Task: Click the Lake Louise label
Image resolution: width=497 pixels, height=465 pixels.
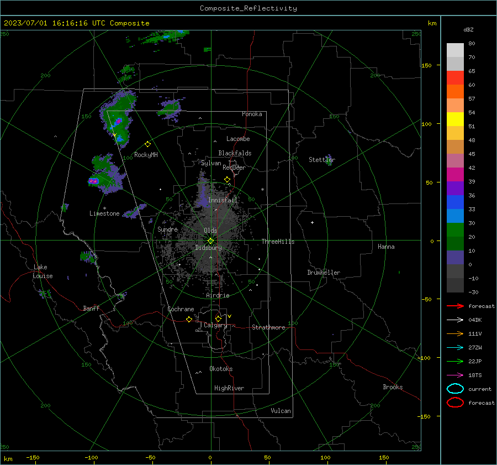Action: tap(43, 271)
